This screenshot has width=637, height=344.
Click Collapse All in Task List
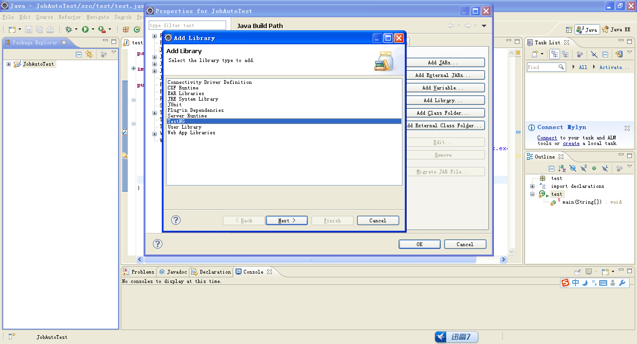click(x=605, y=54)
